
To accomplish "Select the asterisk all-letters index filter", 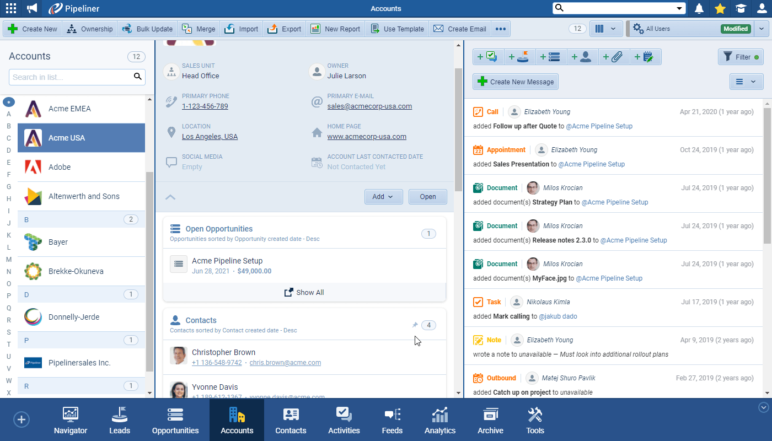I will [8, 102].
